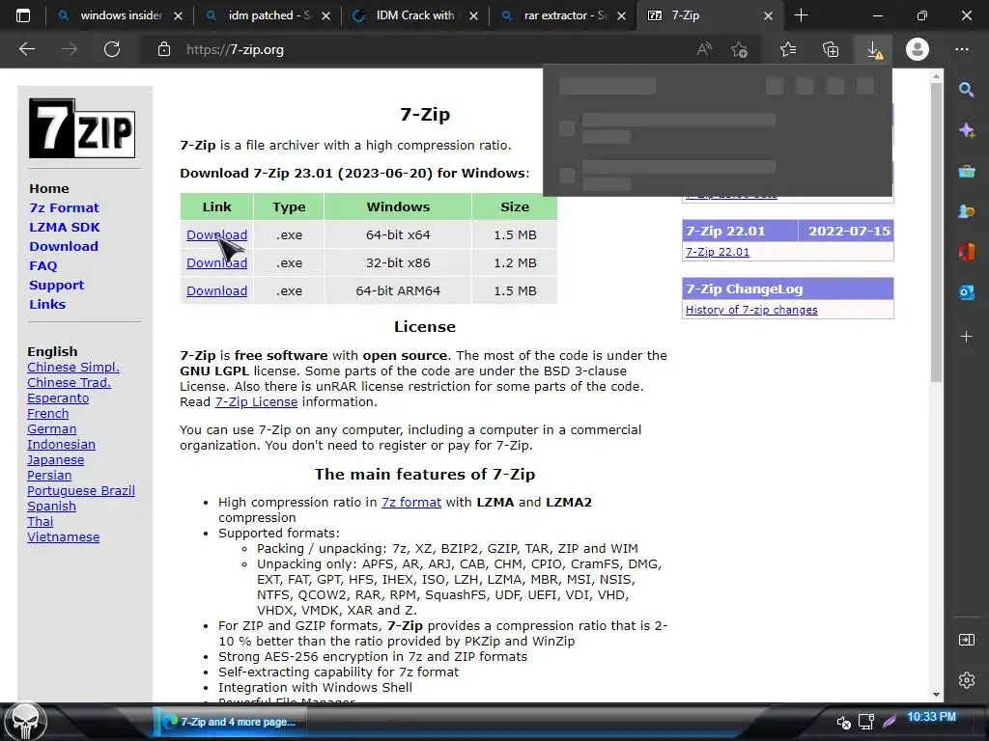Image resolution: width=989 pixels, height=741 pixels.
Task: Open 7z Format page link
Action: (64, 208)
